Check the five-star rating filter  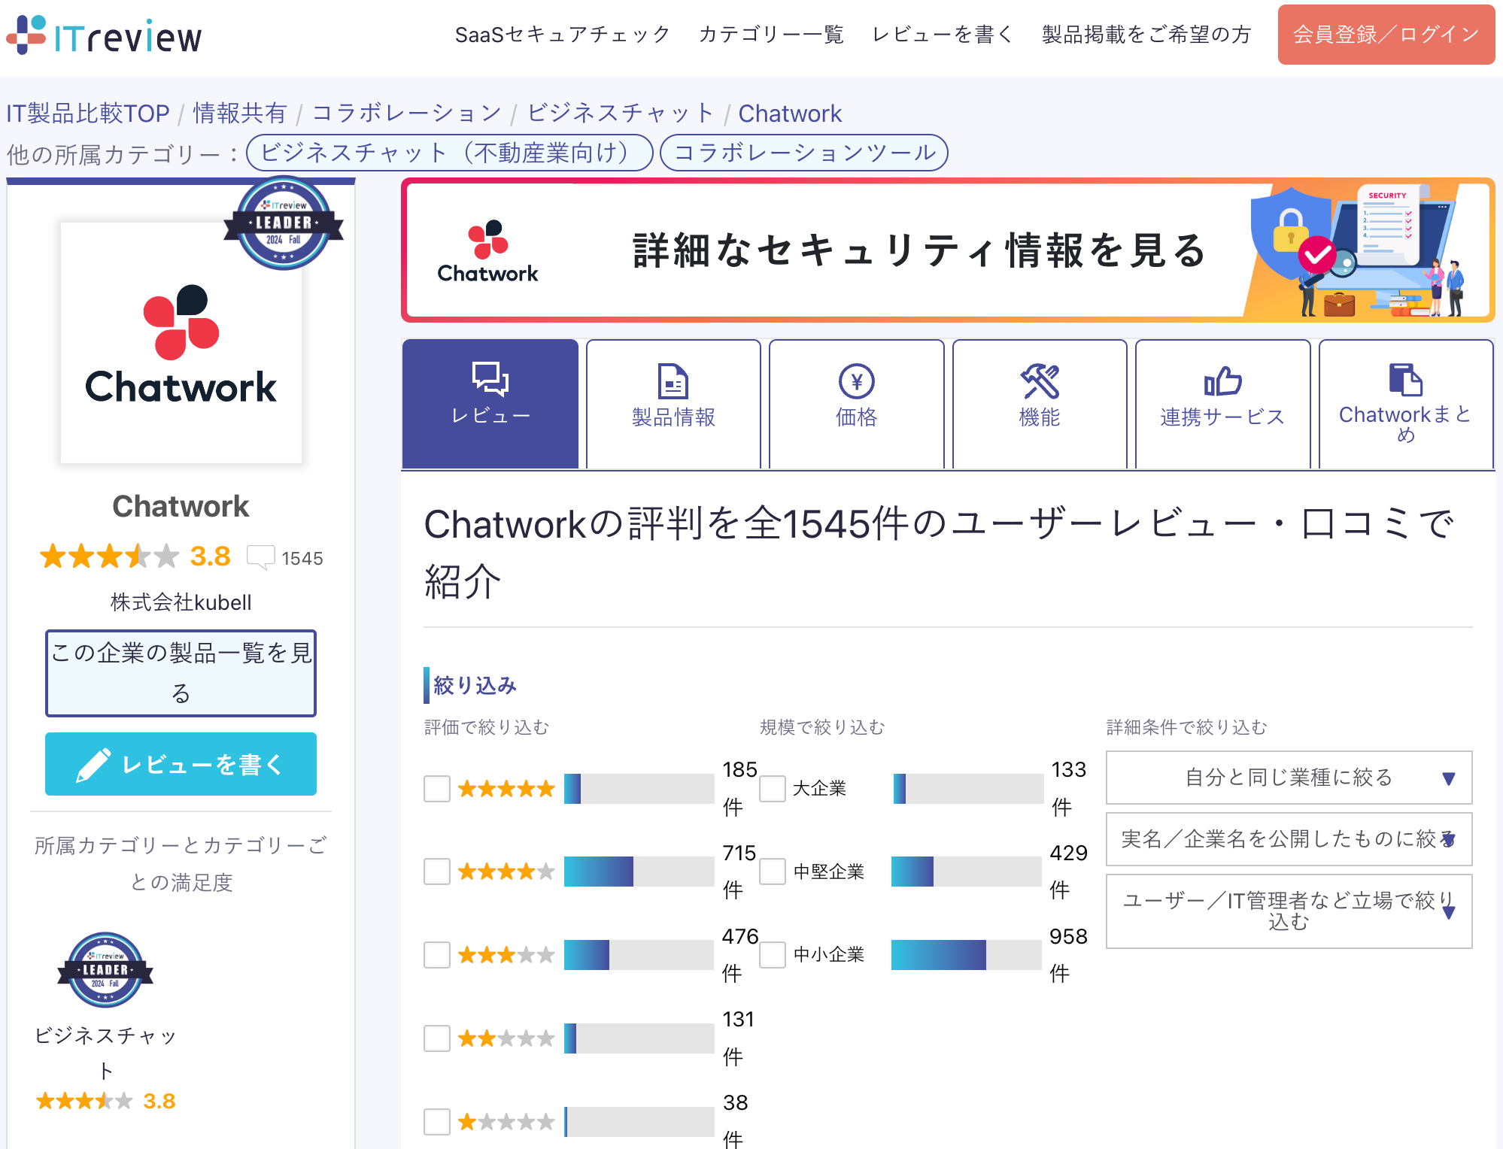[437, 789]
